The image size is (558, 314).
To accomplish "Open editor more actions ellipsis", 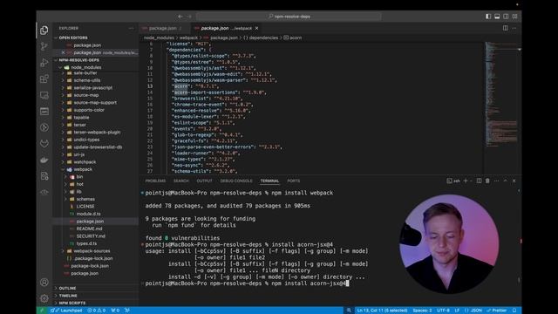I will coord(514,28).
